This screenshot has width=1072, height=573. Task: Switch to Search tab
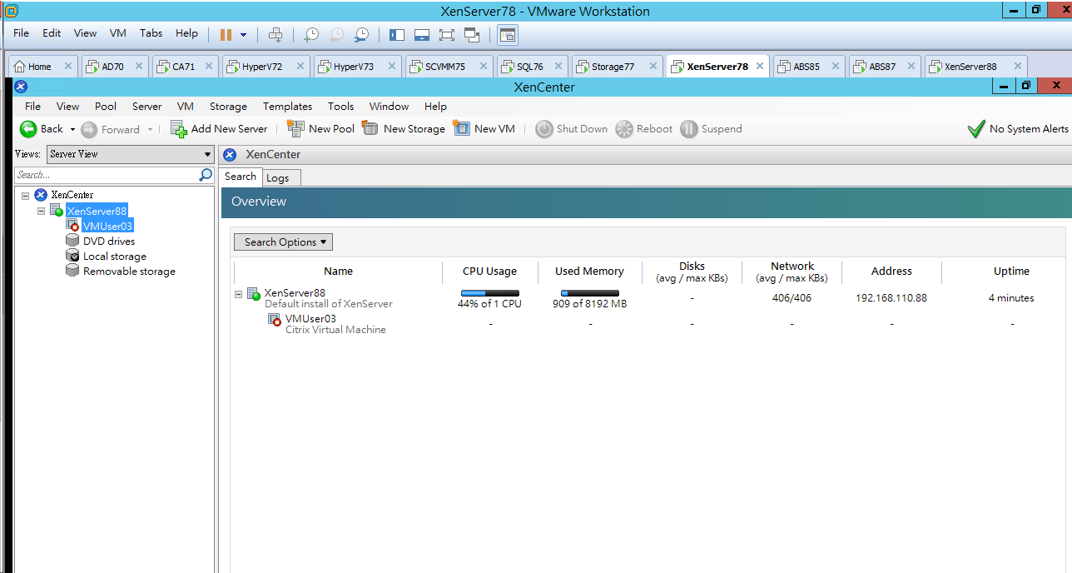pos(241,177)
